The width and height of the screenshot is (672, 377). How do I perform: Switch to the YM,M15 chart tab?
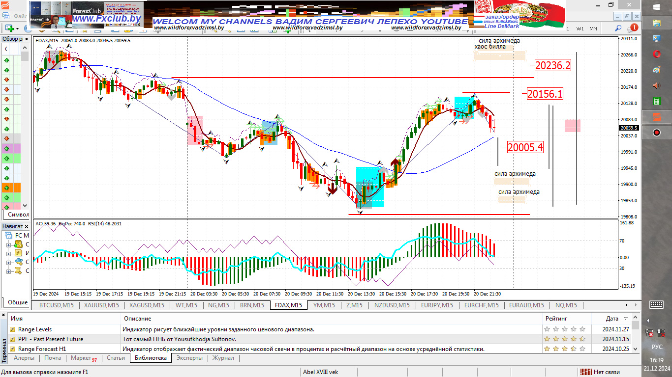click(324, 305)
